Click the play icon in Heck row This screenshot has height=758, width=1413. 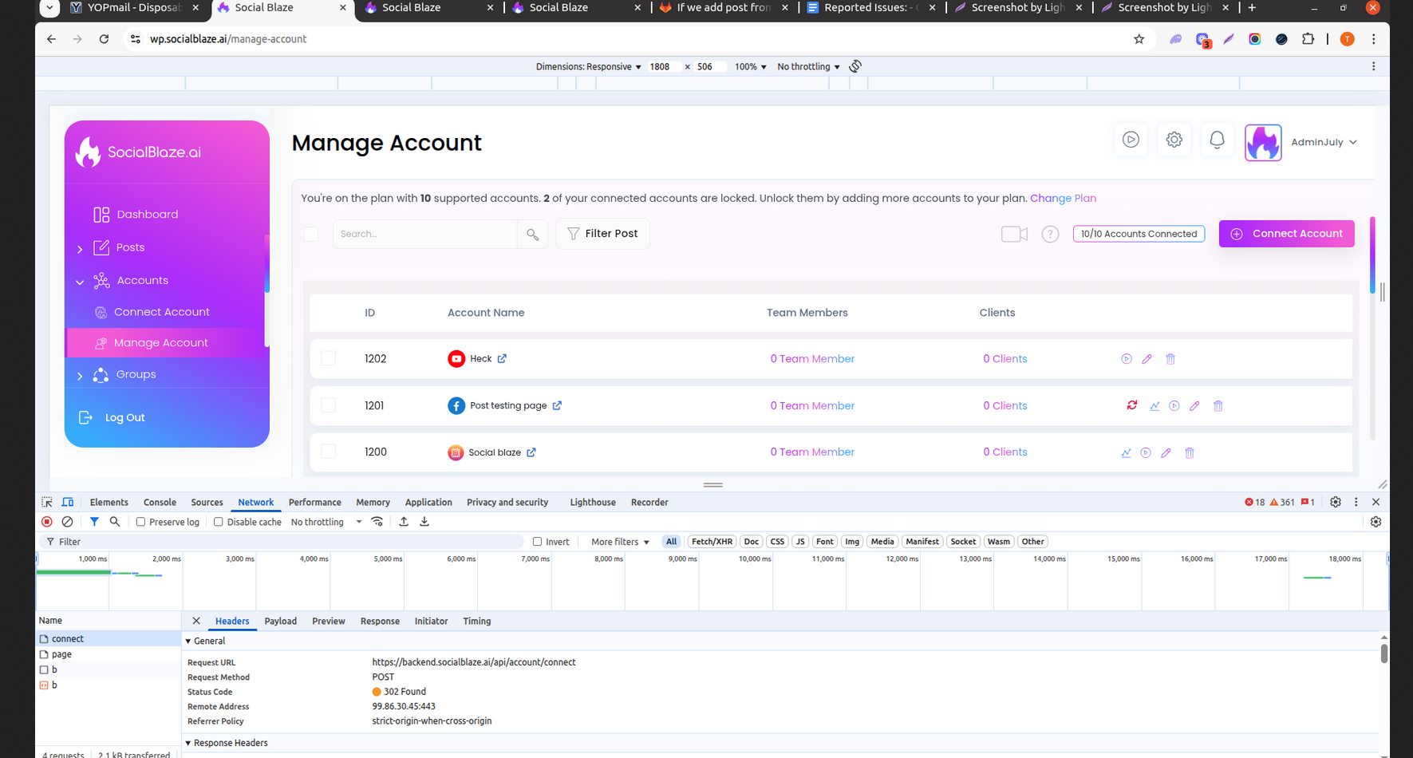1127,359
